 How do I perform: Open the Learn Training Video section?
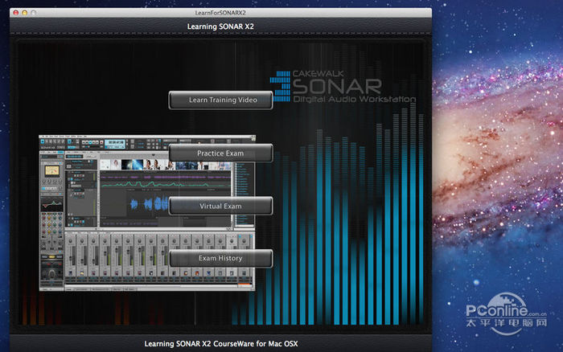click(220, 100)
